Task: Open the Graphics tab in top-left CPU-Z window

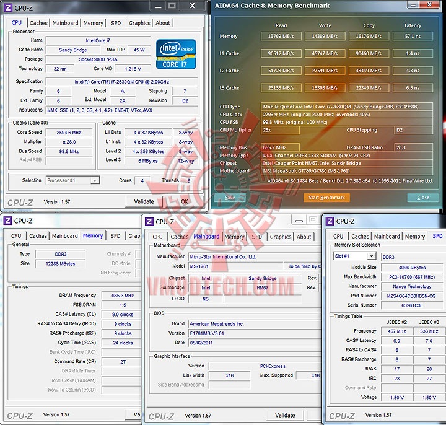Action: pyautogui.click(x=139, y=23)
